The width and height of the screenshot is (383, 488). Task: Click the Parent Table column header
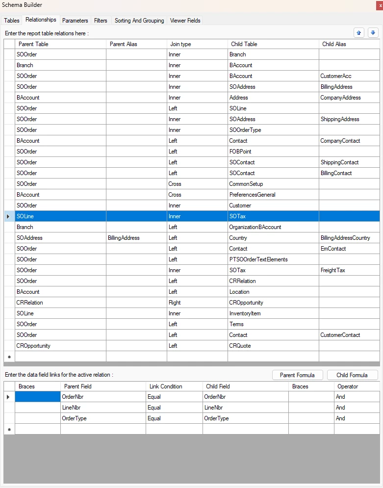tap(61, 44)
